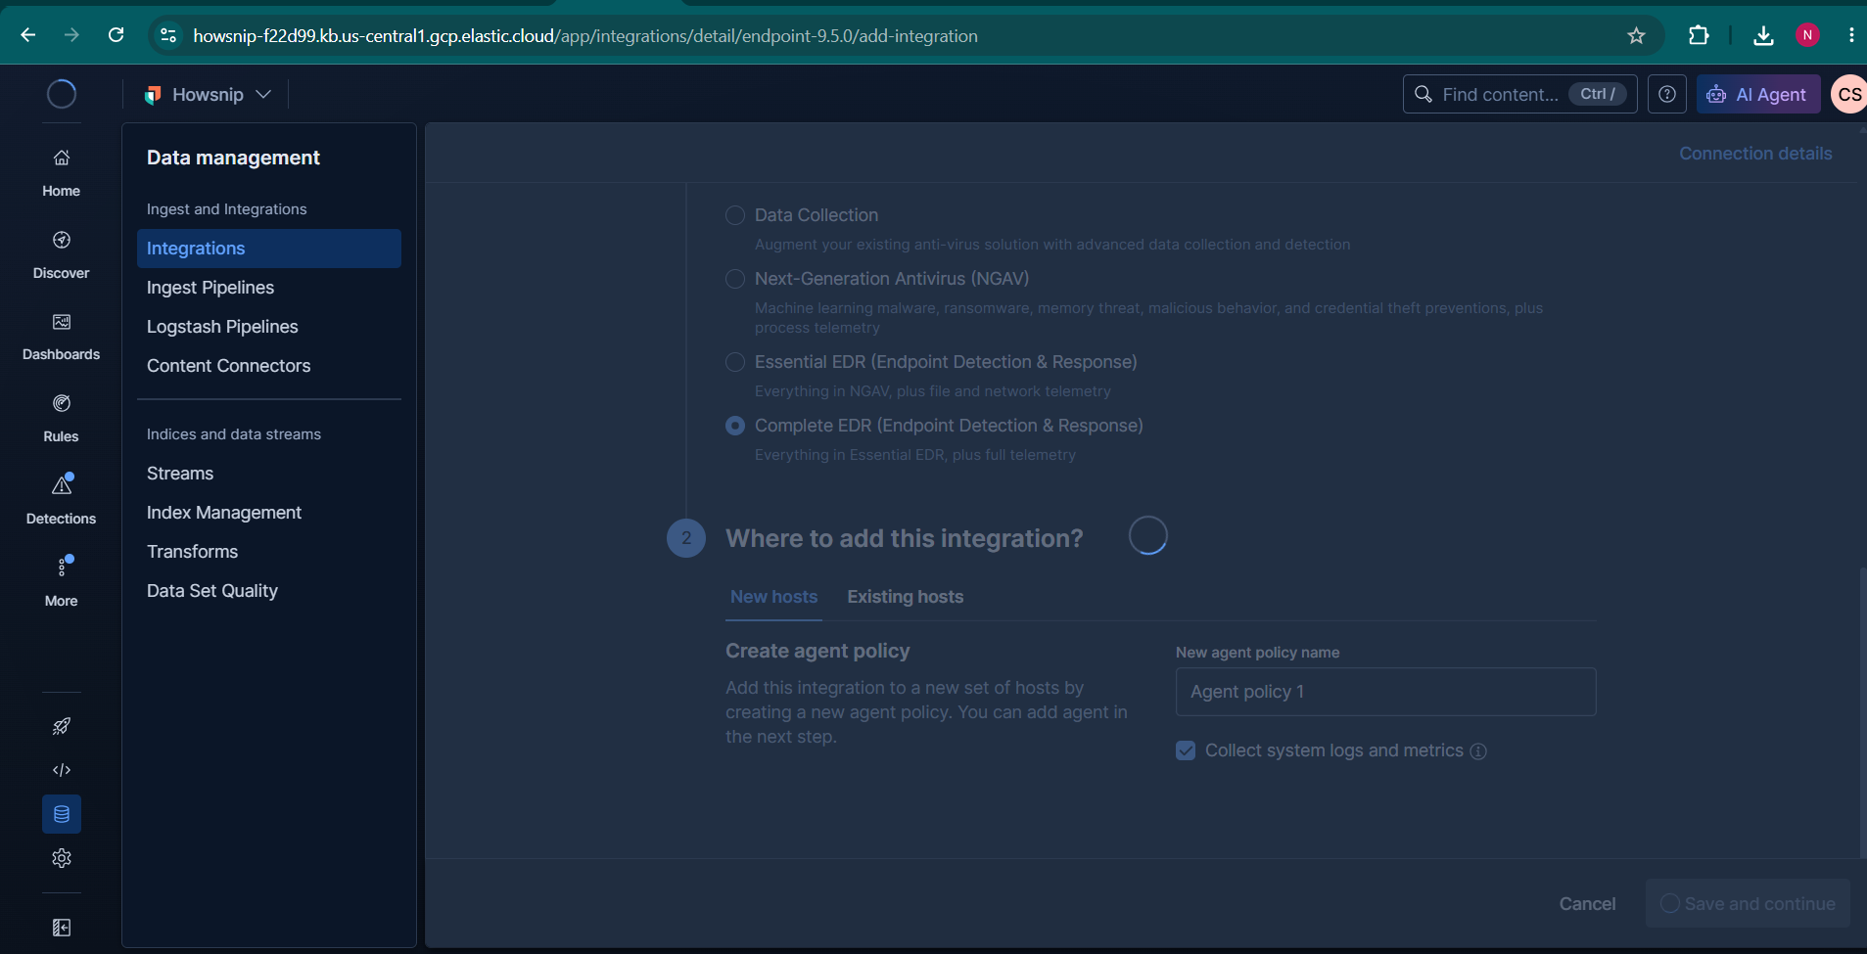Screen dimensions: 1867x954
Task: Select the Essential EDR radio option
Action: pos(735,362)
